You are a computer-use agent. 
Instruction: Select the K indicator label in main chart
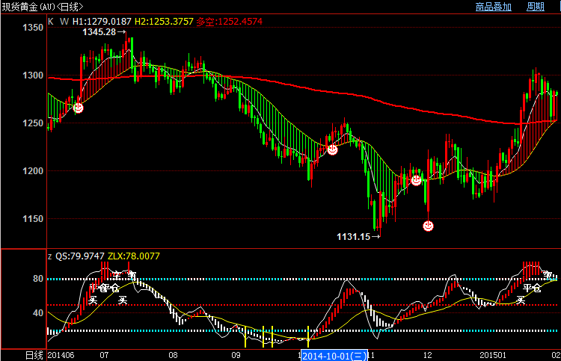(51, 22)
